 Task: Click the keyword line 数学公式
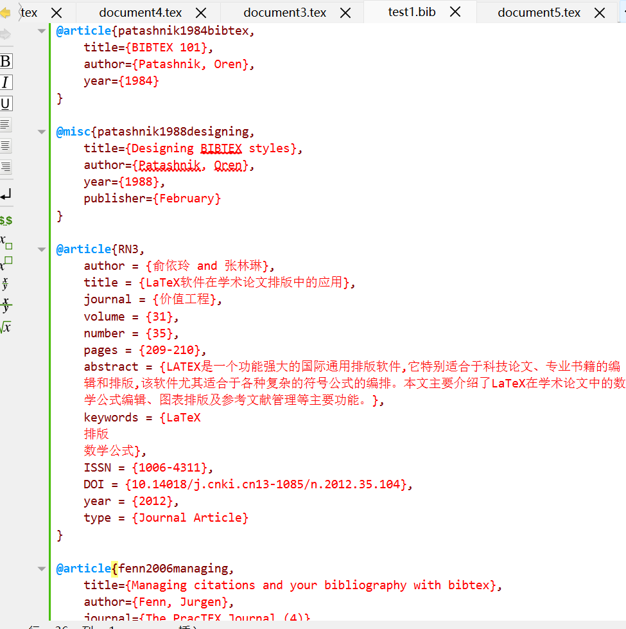pyautogui.click(x=109, y=450)
